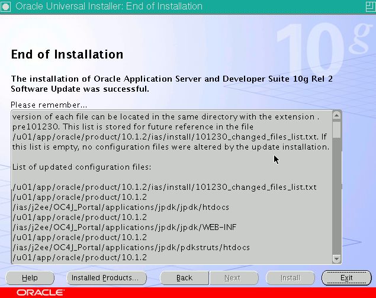Click scrollbar down arrow in message box
Viewport: 376px width, 298px height.
tap(337, 259)
